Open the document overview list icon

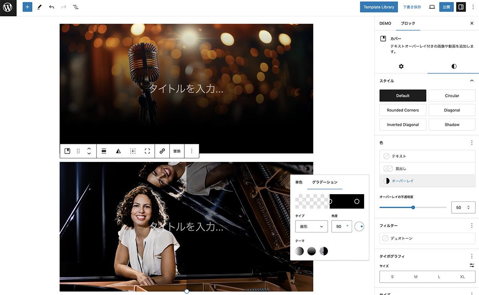tap(76, 7)
